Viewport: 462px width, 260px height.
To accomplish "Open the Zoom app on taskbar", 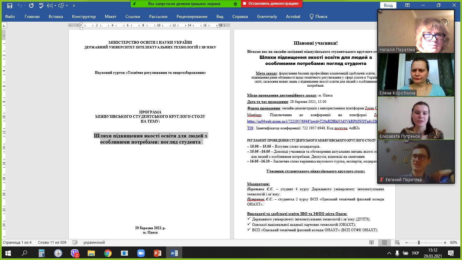I will pos(141,253).
